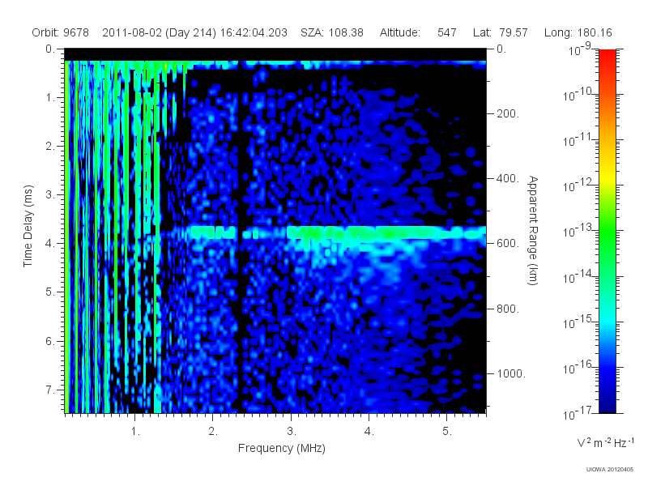Click the '4.' time delay tick label

click(49, 244)
